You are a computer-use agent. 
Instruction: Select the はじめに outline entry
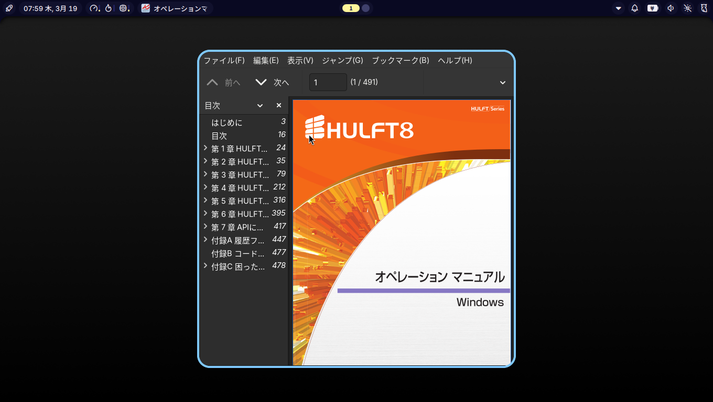click(x=244, y=122)
